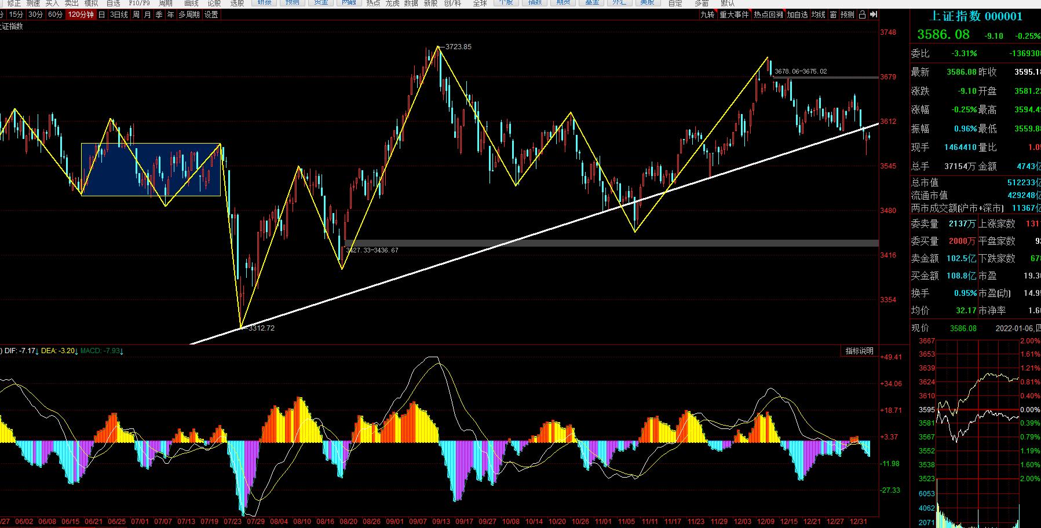The width and height of the screenshot is (1041, 528).
Task: Select the 120分钟 period tab
Action: 80,14
